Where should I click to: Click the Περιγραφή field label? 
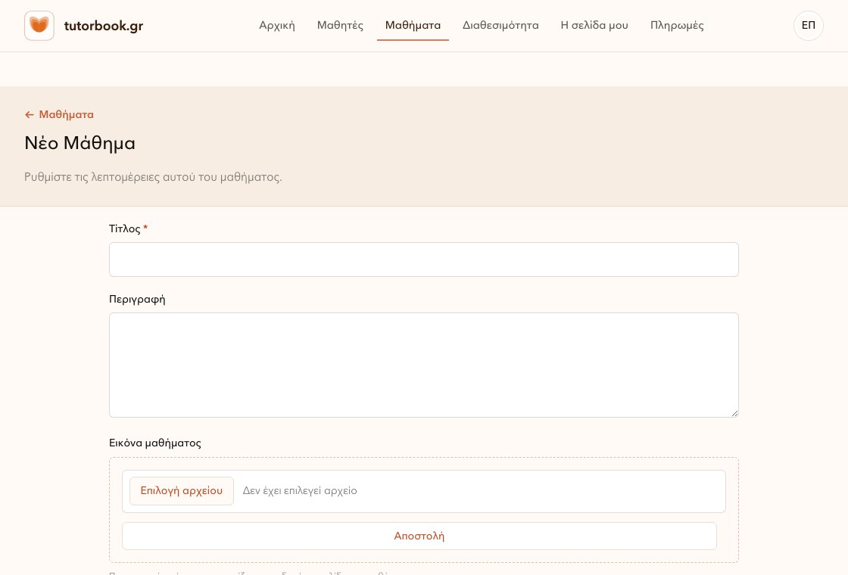click(x=137, y=300)
